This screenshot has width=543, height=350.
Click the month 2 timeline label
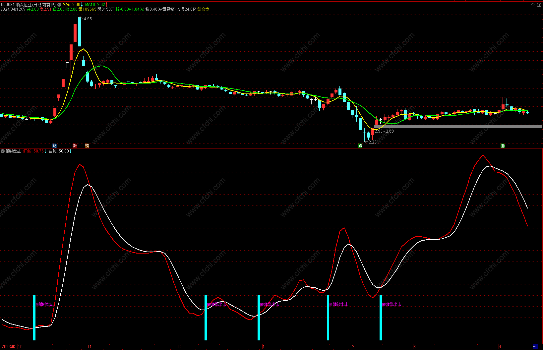(353, 347)
